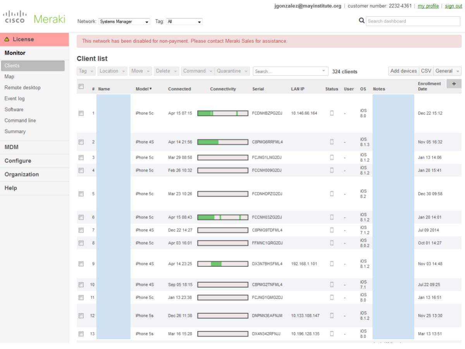The height and width of the screenshot is (349, 465).
Task: Select checkbox for client row 6
Action: click(x=81, y=217)
